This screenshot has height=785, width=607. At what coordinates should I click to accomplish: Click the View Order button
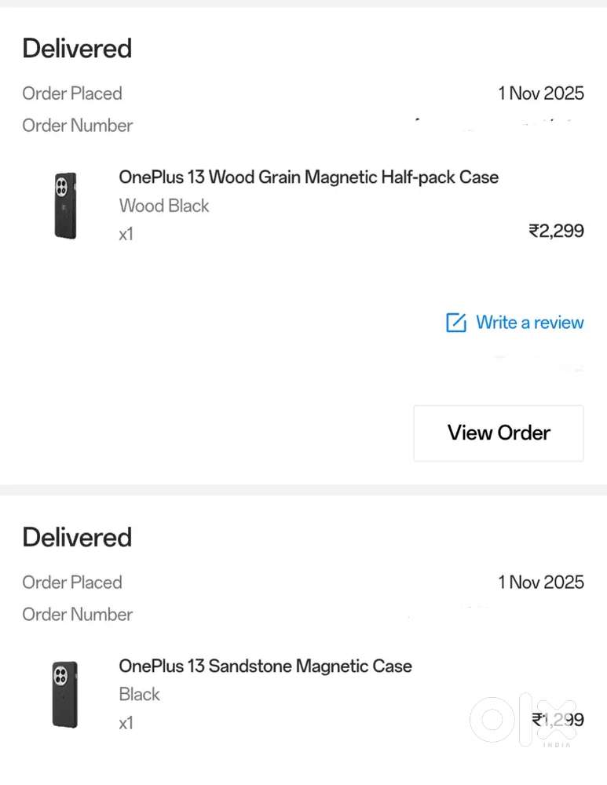pyautogui.click(x=498, y=433)
